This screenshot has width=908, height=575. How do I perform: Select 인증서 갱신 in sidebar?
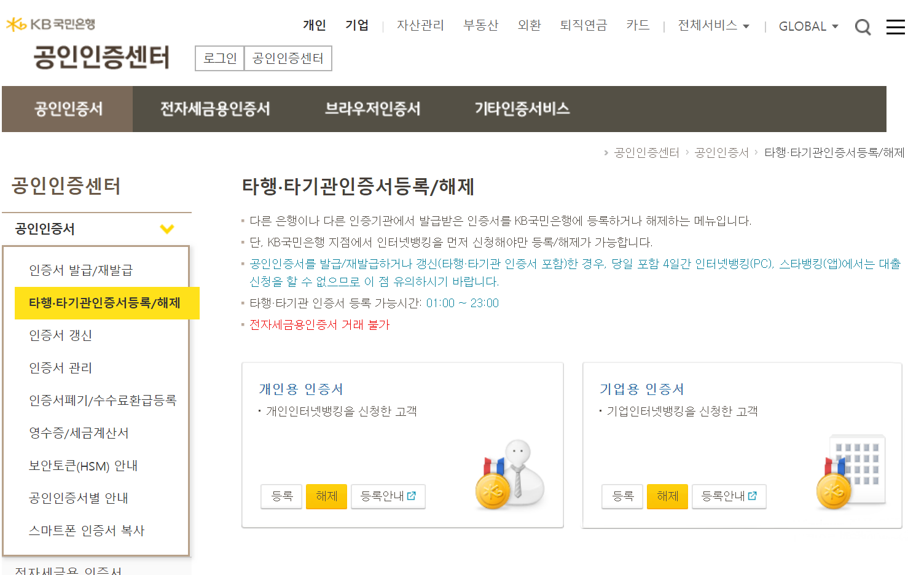(60, 335)
